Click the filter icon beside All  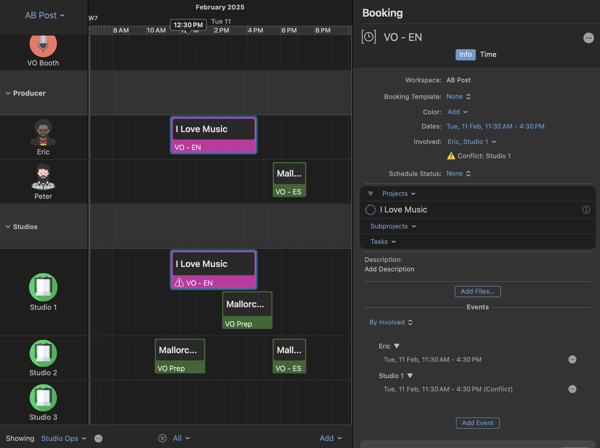pos(162,438)
